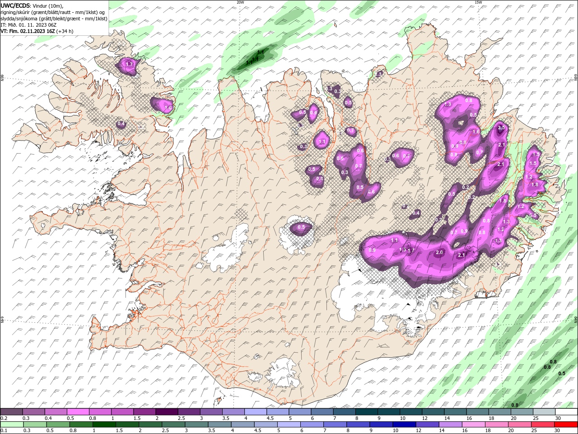This screenshot has height=434, width=578.
Task: Click the bright red swatch after 30
Action: [566, 425]
